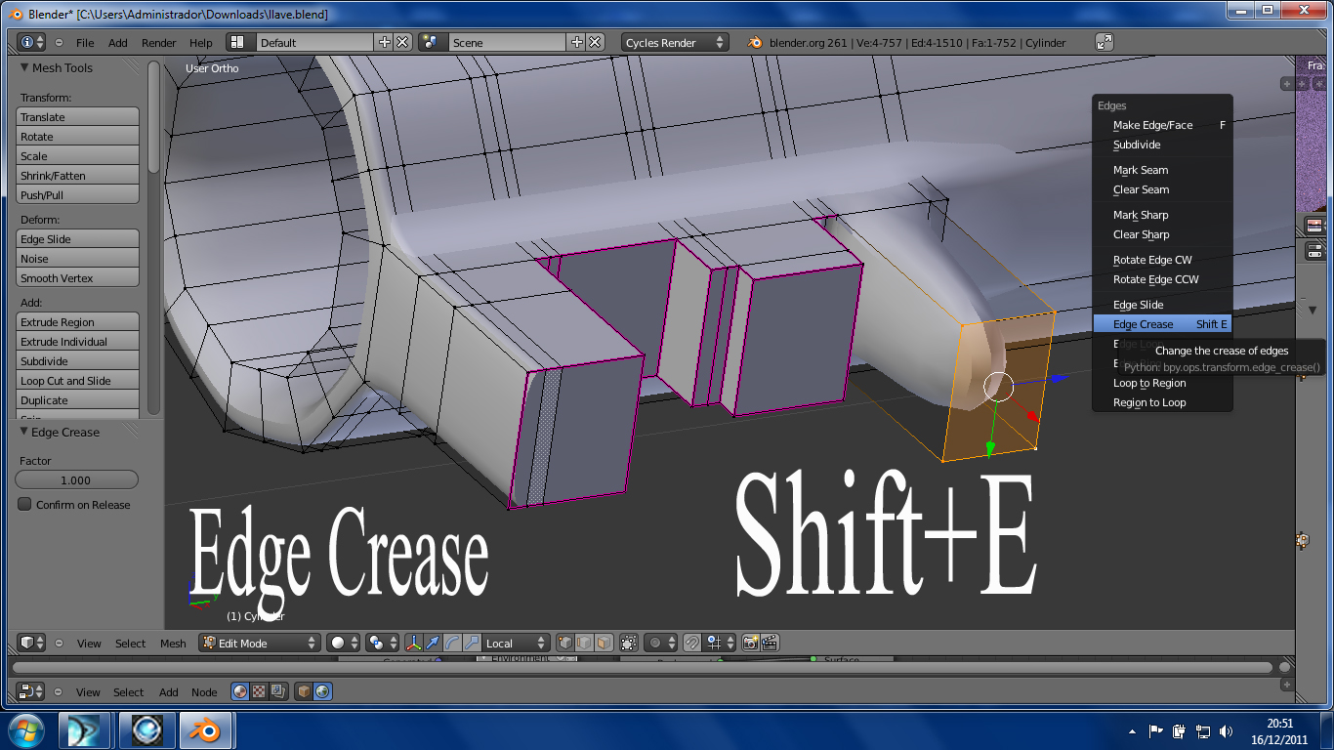Viewport: 1334px width, 750px height.
Task: Switch to vertex select mode
Action: click(x=565, y=643)
